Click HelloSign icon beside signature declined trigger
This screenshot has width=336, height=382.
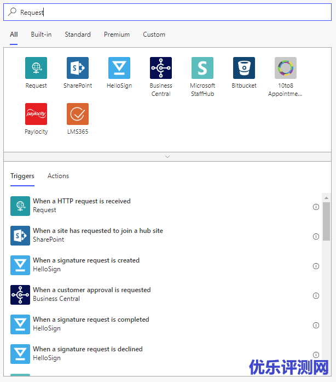tap(20, 354)
